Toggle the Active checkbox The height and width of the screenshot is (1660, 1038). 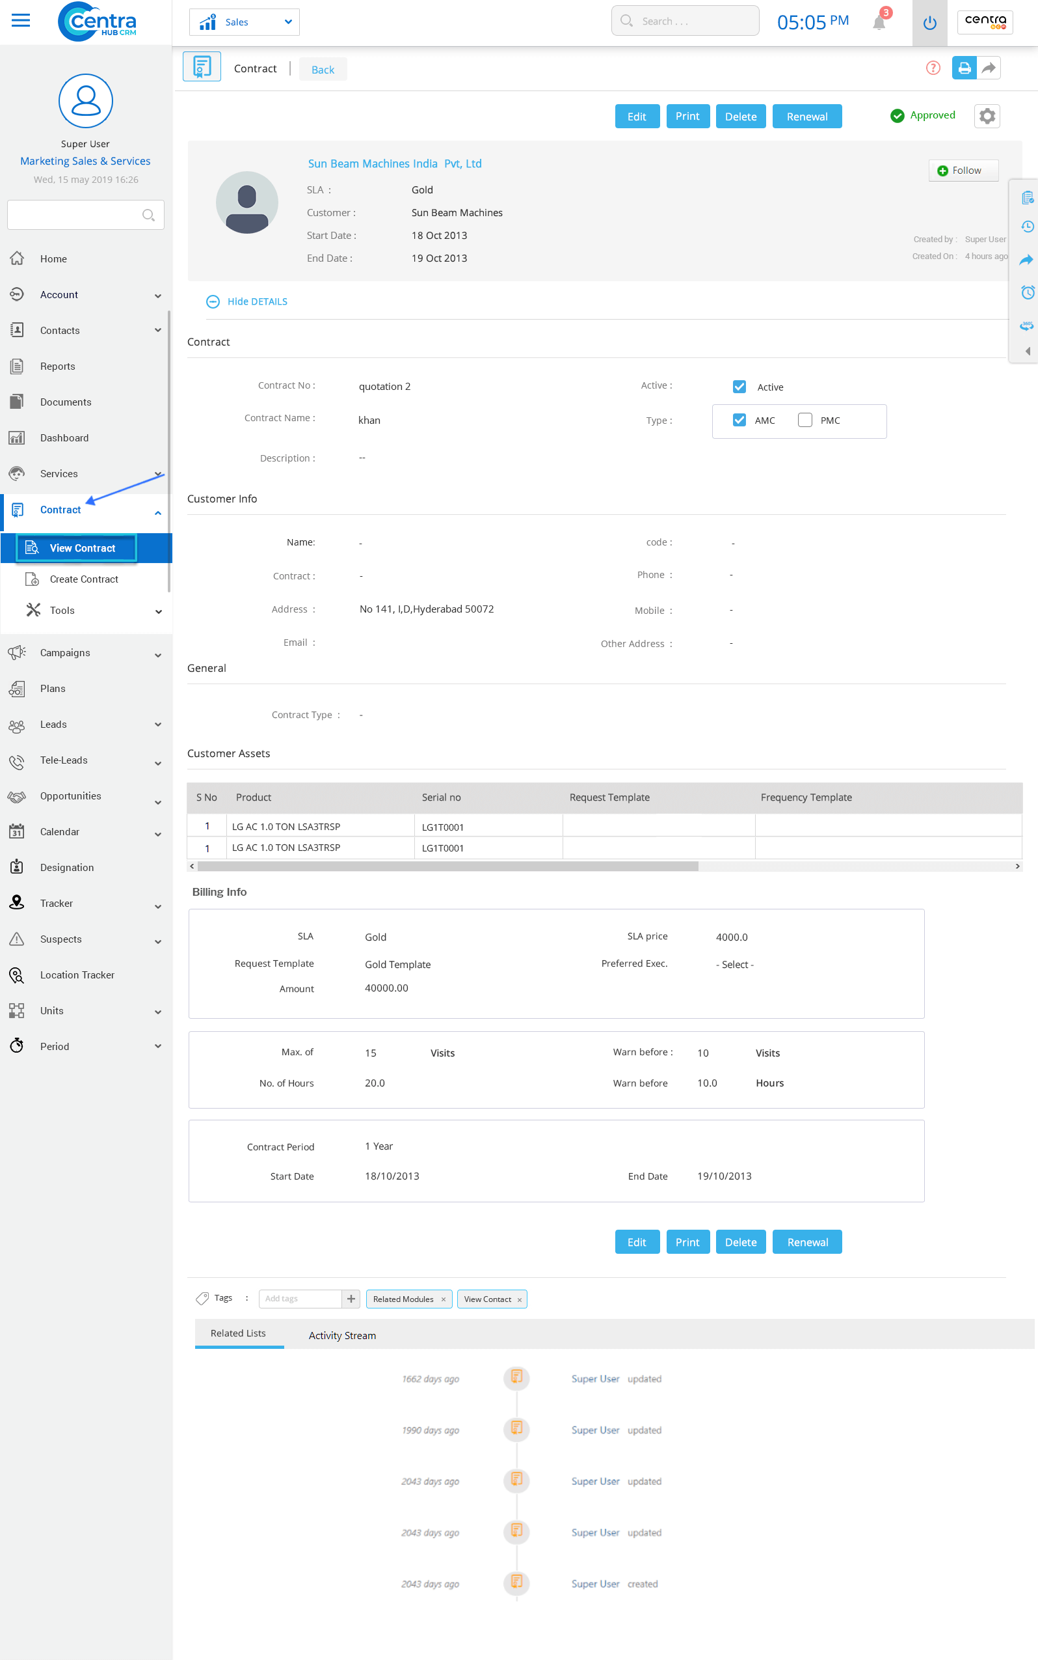[x=739, y=387]
